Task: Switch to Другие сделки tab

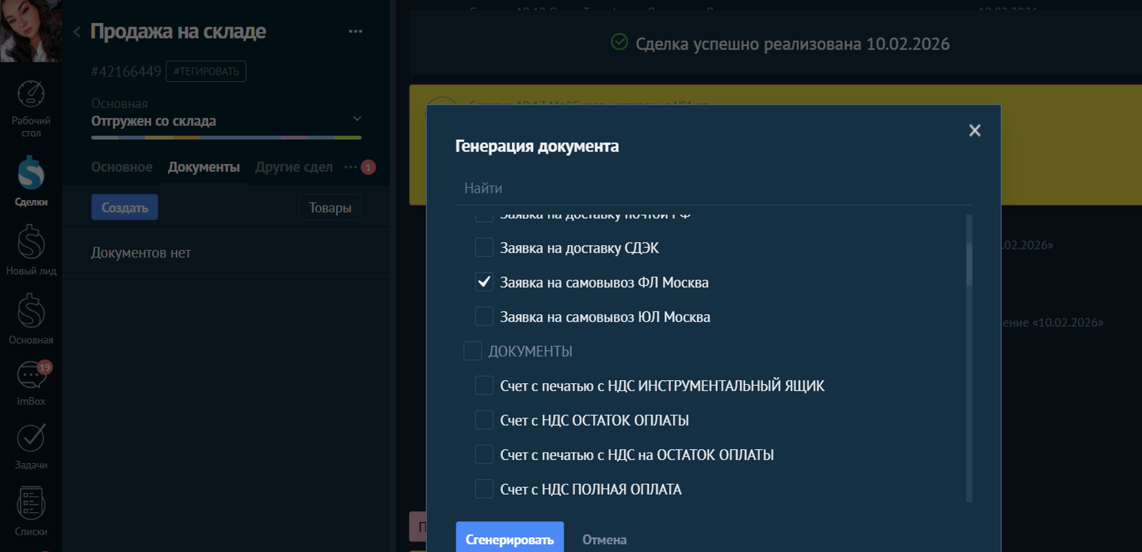Action: [x=293, y=167]
